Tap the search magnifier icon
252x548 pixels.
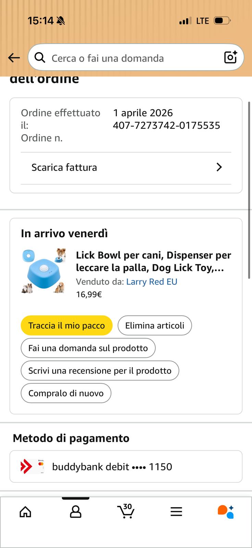pos(40,58)
